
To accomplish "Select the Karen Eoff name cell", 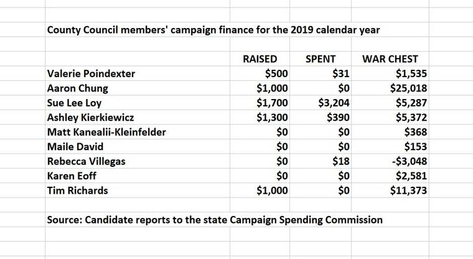I will [x=70, y=176].
